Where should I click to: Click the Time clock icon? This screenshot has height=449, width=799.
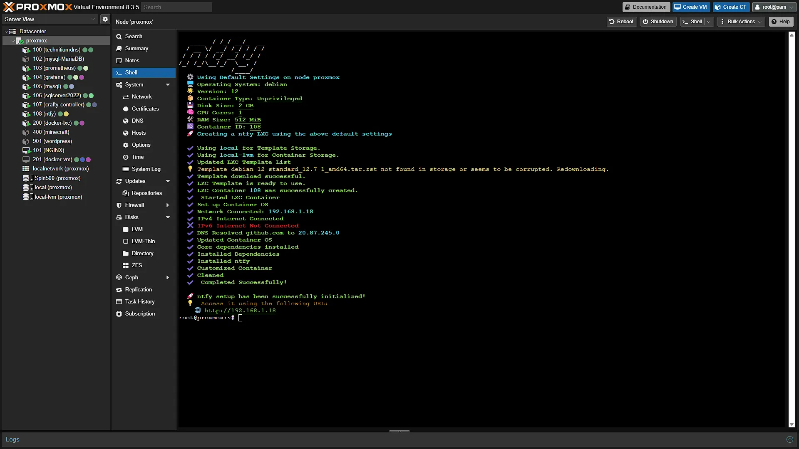pyautogui.click(x=126, y=157)
